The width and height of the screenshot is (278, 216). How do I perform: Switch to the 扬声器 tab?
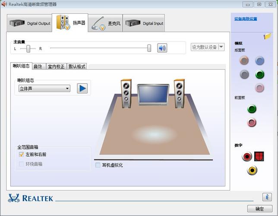coord(70,23)
